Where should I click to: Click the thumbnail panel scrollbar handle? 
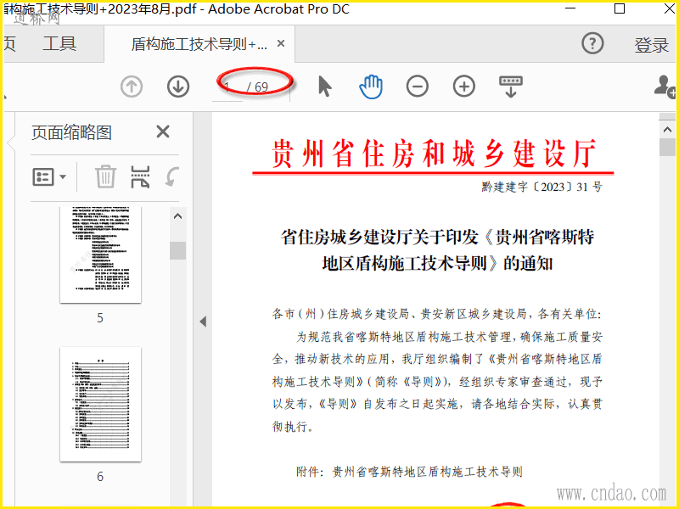[177, 250]
